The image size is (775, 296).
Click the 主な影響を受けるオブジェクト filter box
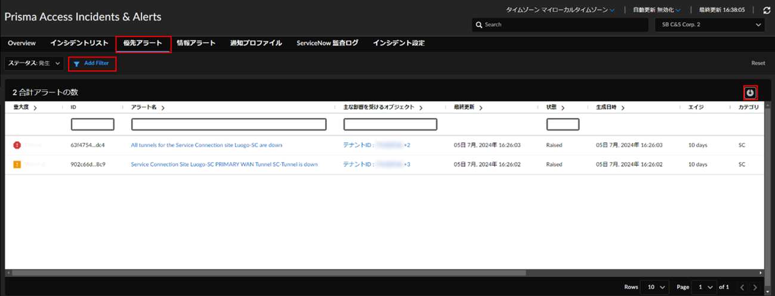390,124
